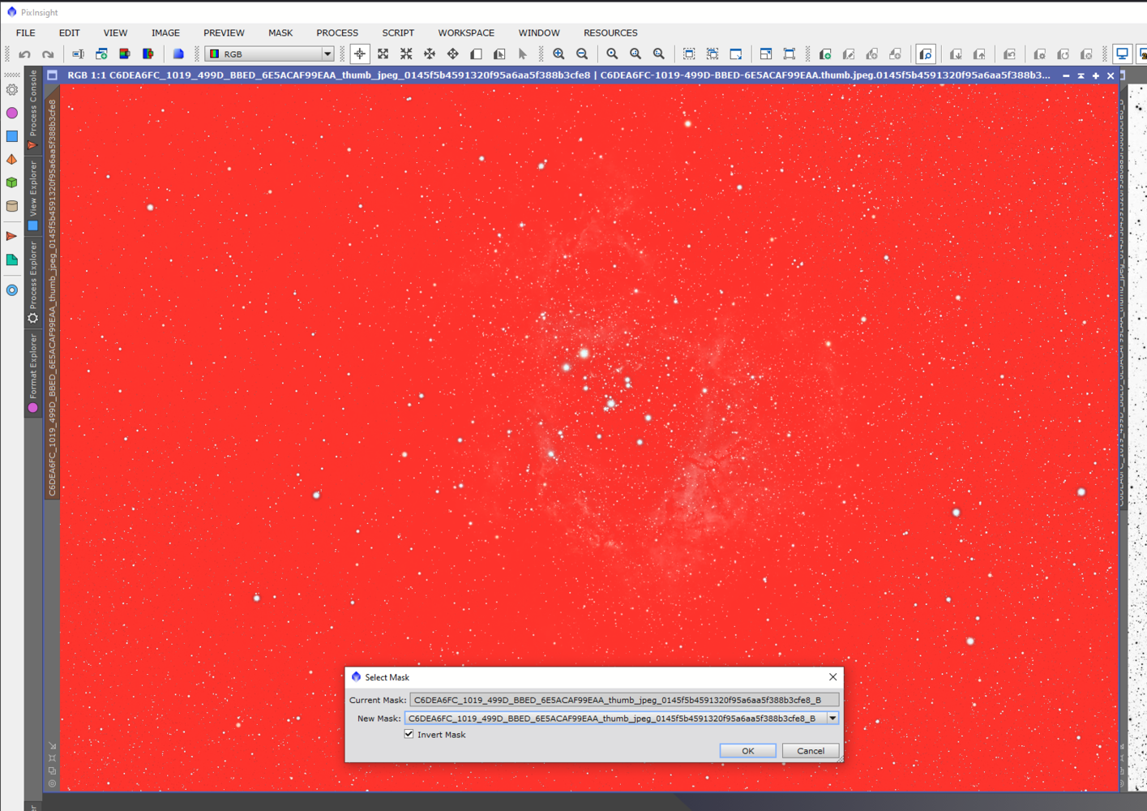Open the MASK menu

(x=280, y=33)
